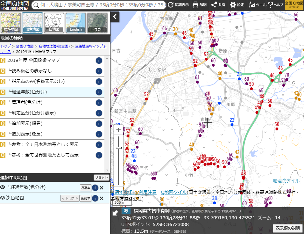Open 透過率 control for 経過年数(色分け)
This screenshot has height=234, width=304.
(85, 188)
